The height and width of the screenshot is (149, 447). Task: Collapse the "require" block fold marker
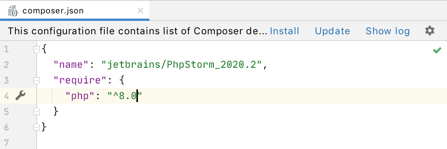(37, 81)
